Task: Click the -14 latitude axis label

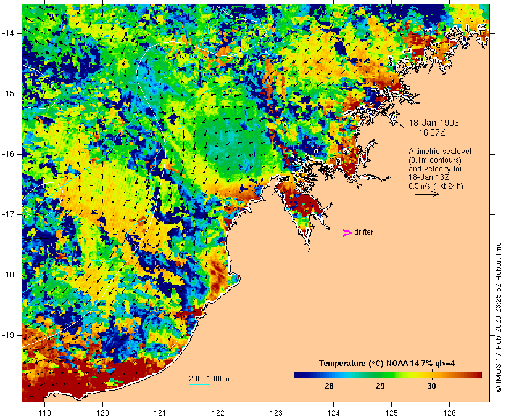Action: coord(8,33)
